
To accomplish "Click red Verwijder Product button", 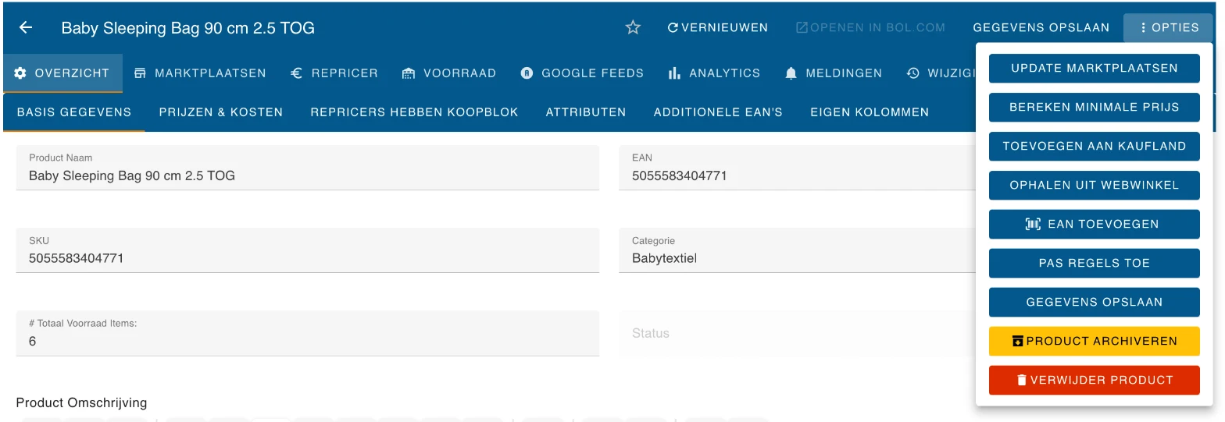I will pos(1094,380).
